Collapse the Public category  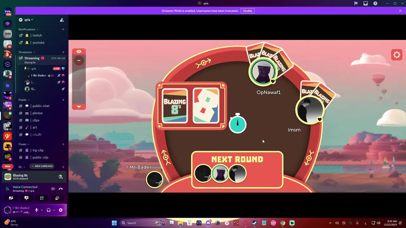click(x=24, y=100)
